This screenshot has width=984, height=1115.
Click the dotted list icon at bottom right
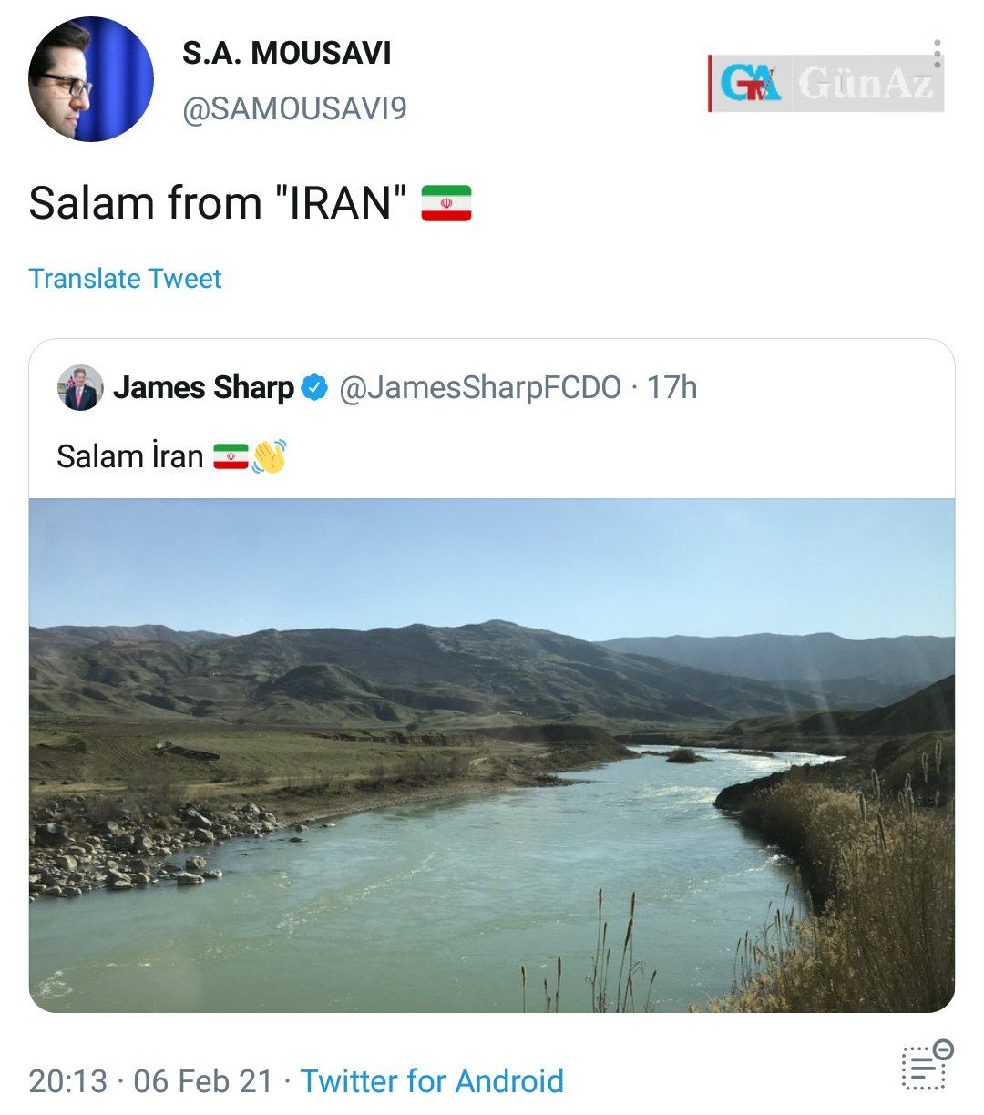[926, 1065]
